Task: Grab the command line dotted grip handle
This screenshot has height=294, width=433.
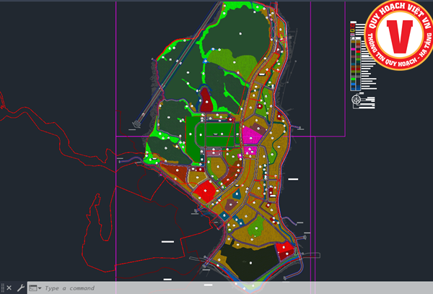Action: click(2, 288)
